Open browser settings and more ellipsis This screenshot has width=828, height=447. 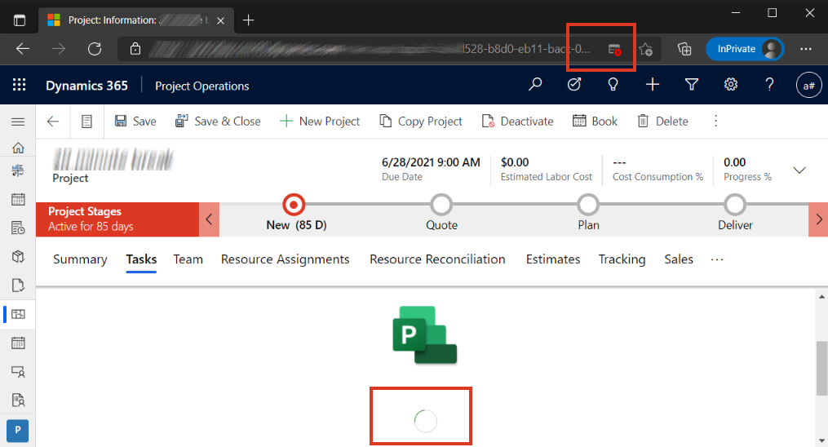tap(806, 49)
